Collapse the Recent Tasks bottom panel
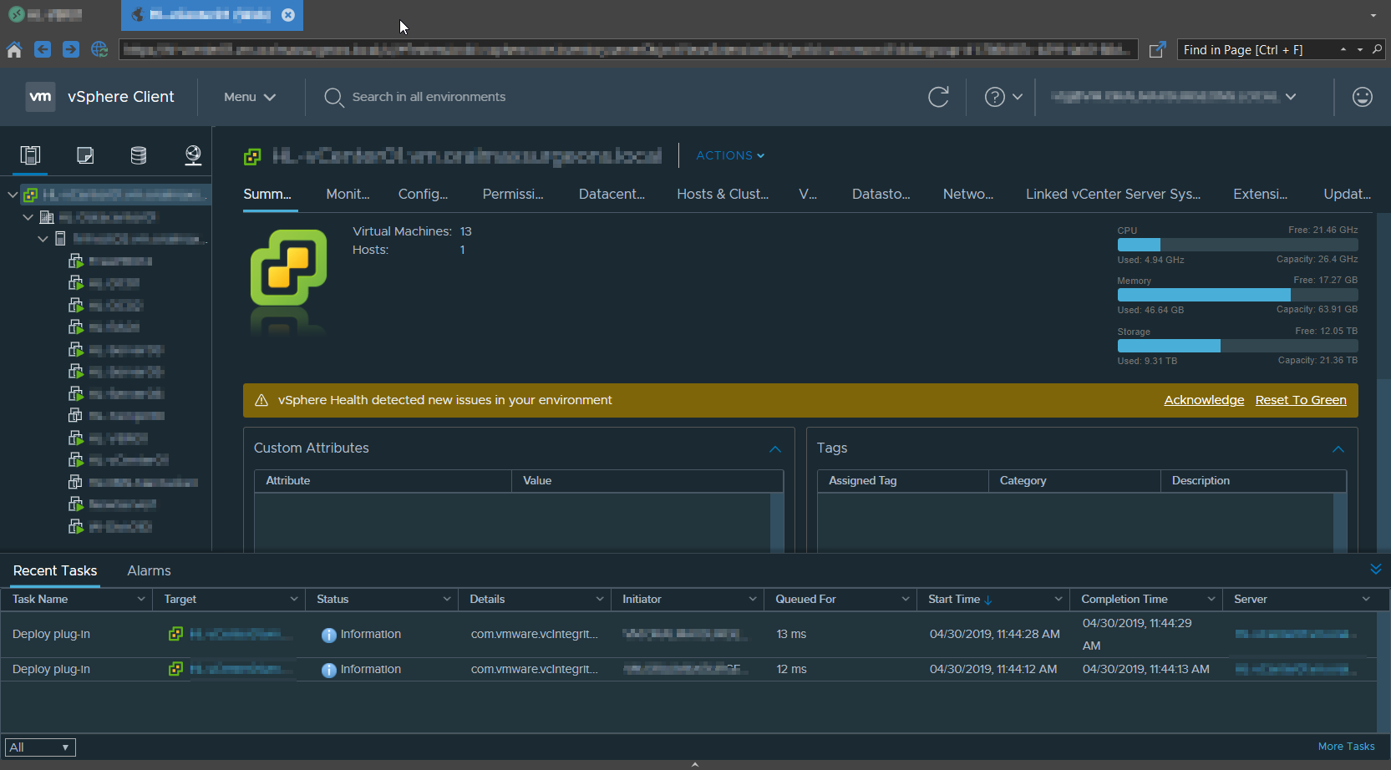Screen dimensions: 1391x770 coord(1375,570)
